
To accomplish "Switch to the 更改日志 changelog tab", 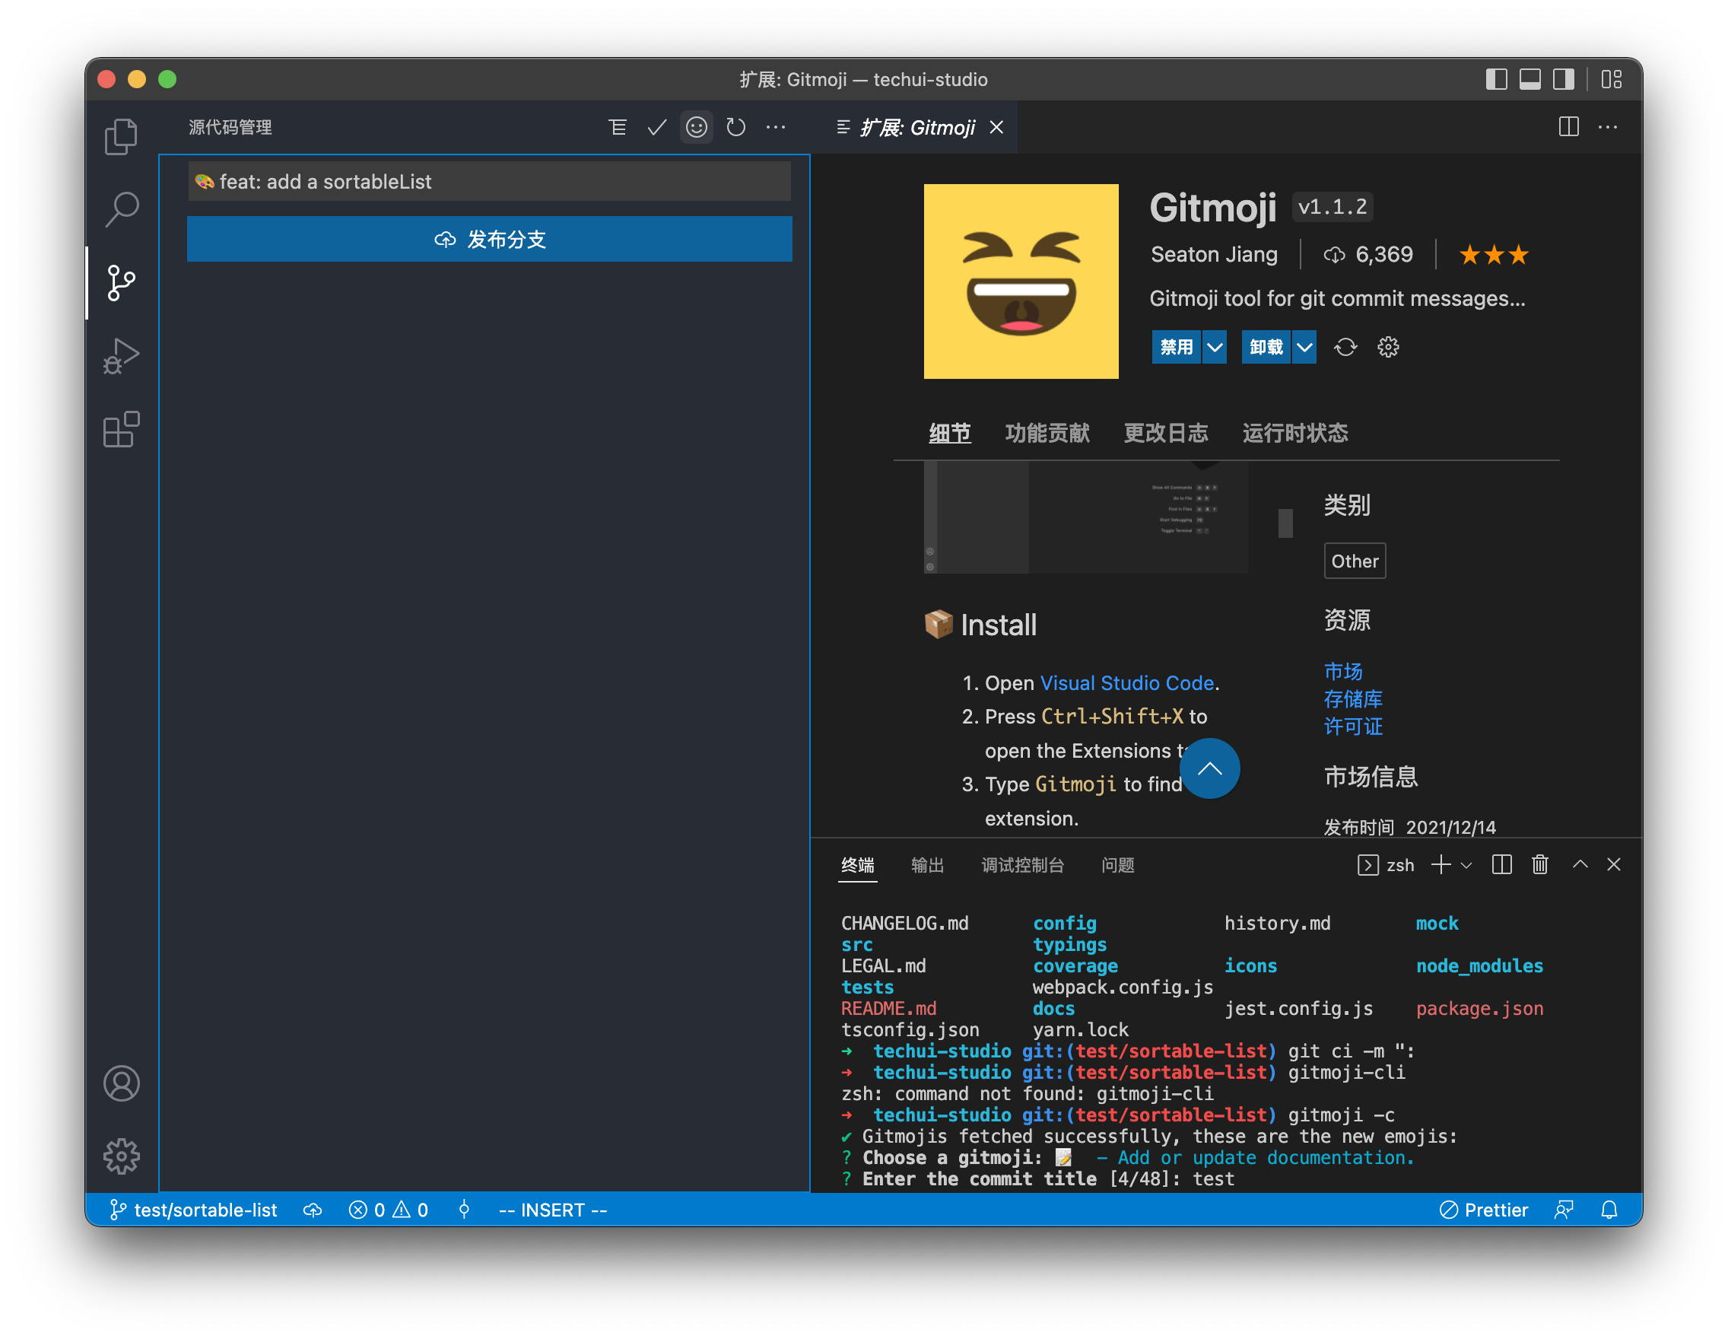I will 1165,433.
